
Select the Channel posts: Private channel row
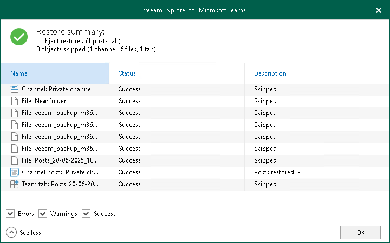(x=60, y=172)
